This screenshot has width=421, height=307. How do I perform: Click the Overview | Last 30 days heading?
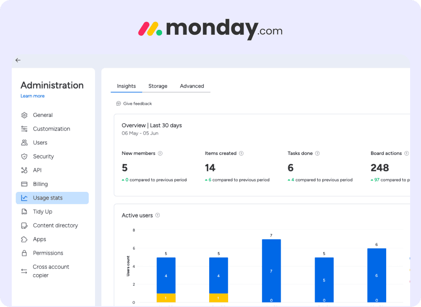point(152,126)
